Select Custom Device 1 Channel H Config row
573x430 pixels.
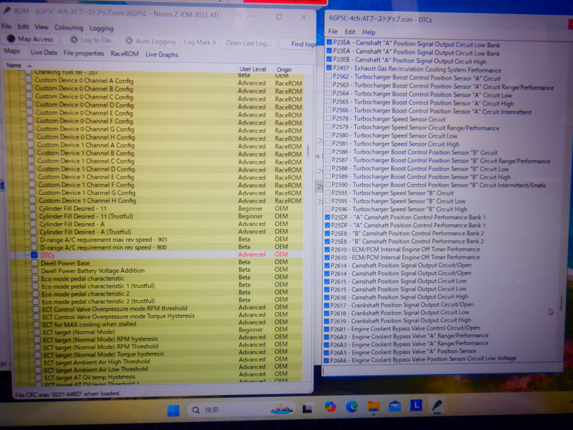tap(87, 200)
